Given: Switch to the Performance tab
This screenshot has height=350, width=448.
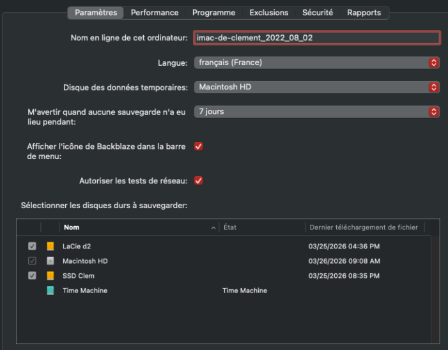Looking at the screenshot, I should [x=155, y=13].
